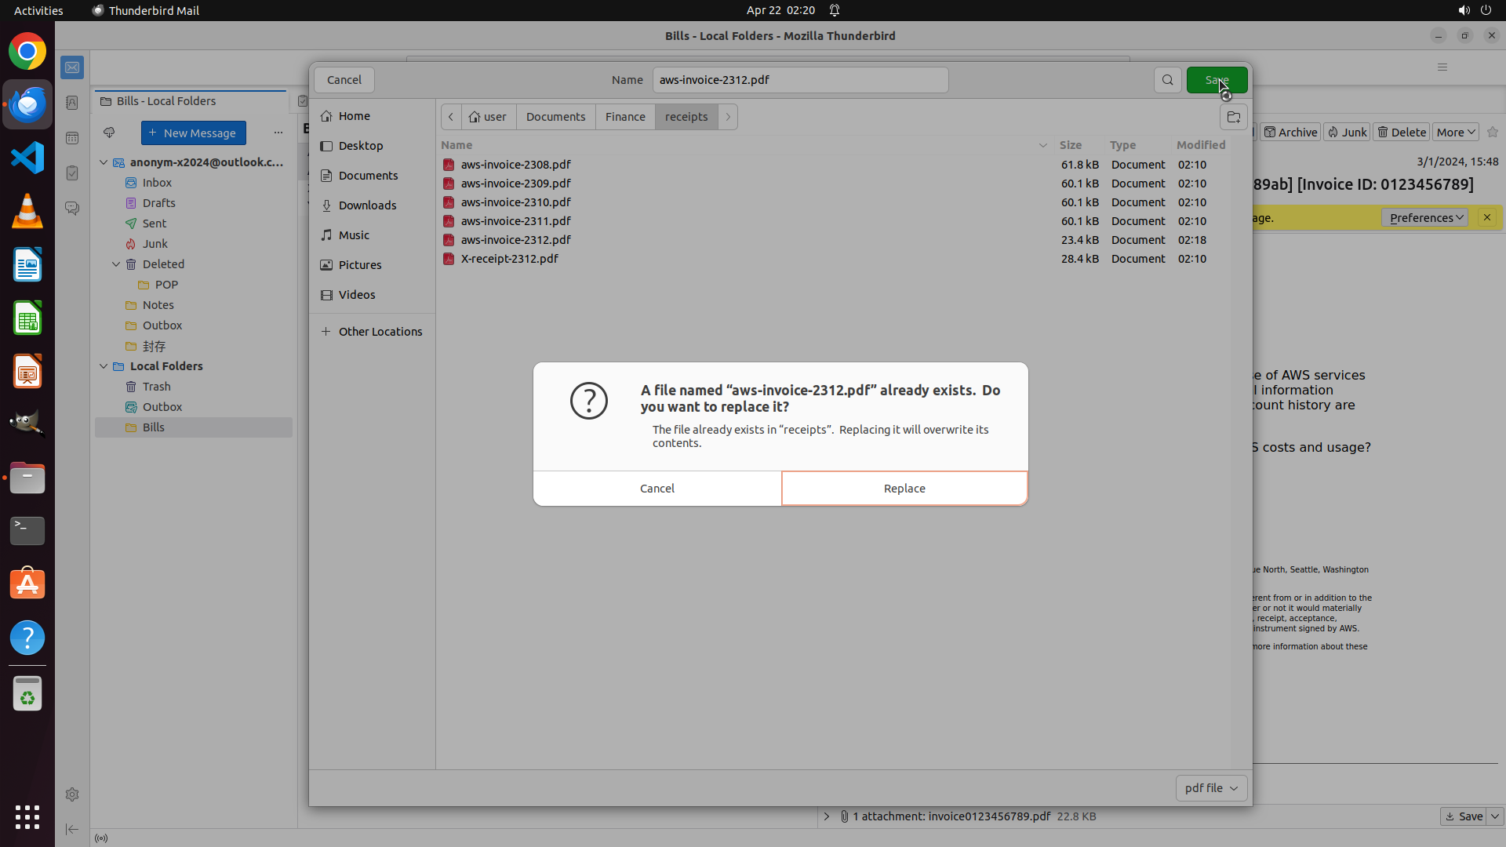This screenshot has height=847, width=1506.
Task: Collapse the Deleted folder
Action: 116,264
